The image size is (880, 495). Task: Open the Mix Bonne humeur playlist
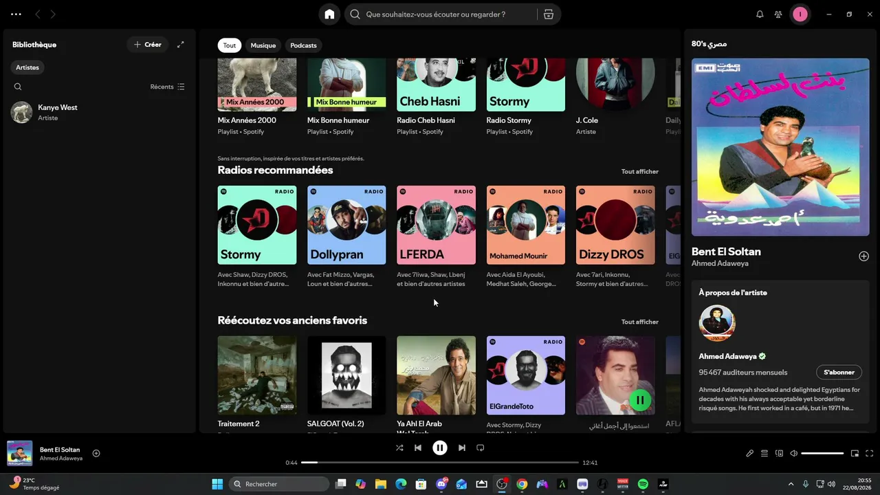pos(346,97)
